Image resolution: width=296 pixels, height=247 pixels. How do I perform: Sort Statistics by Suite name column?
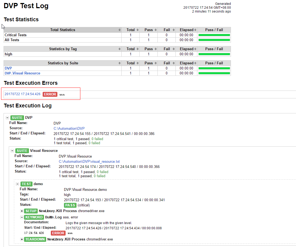[63, 63]
